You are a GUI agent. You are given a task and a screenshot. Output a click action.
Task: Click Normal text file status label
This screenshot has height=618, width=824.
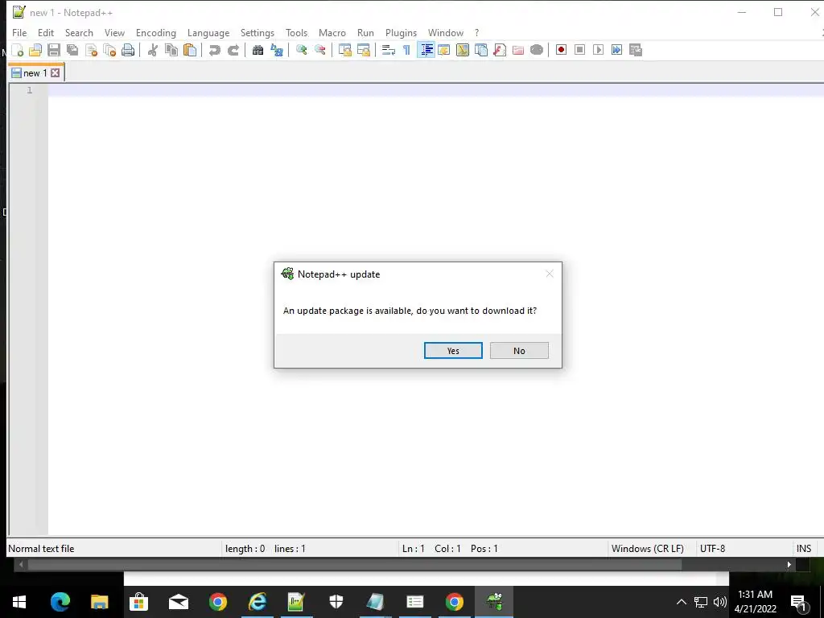[x=41, y=549]
